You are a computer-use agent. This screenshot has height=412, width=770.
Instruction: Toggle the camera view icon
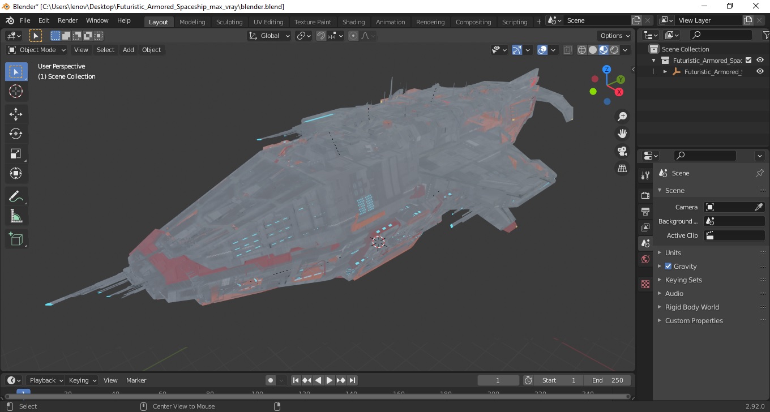[622, 151]
